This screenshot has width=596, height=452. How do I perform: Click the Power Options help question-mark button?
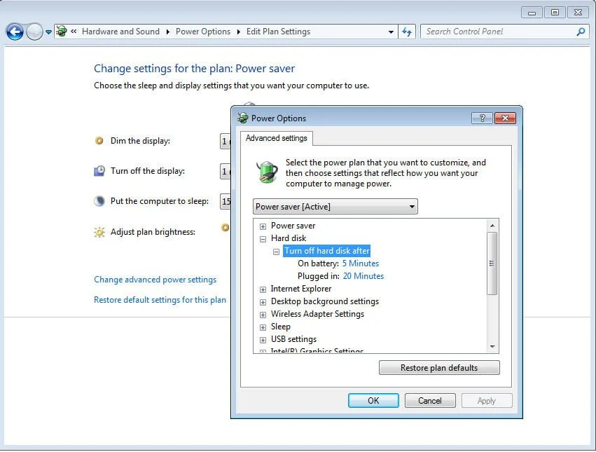(480, 118)
